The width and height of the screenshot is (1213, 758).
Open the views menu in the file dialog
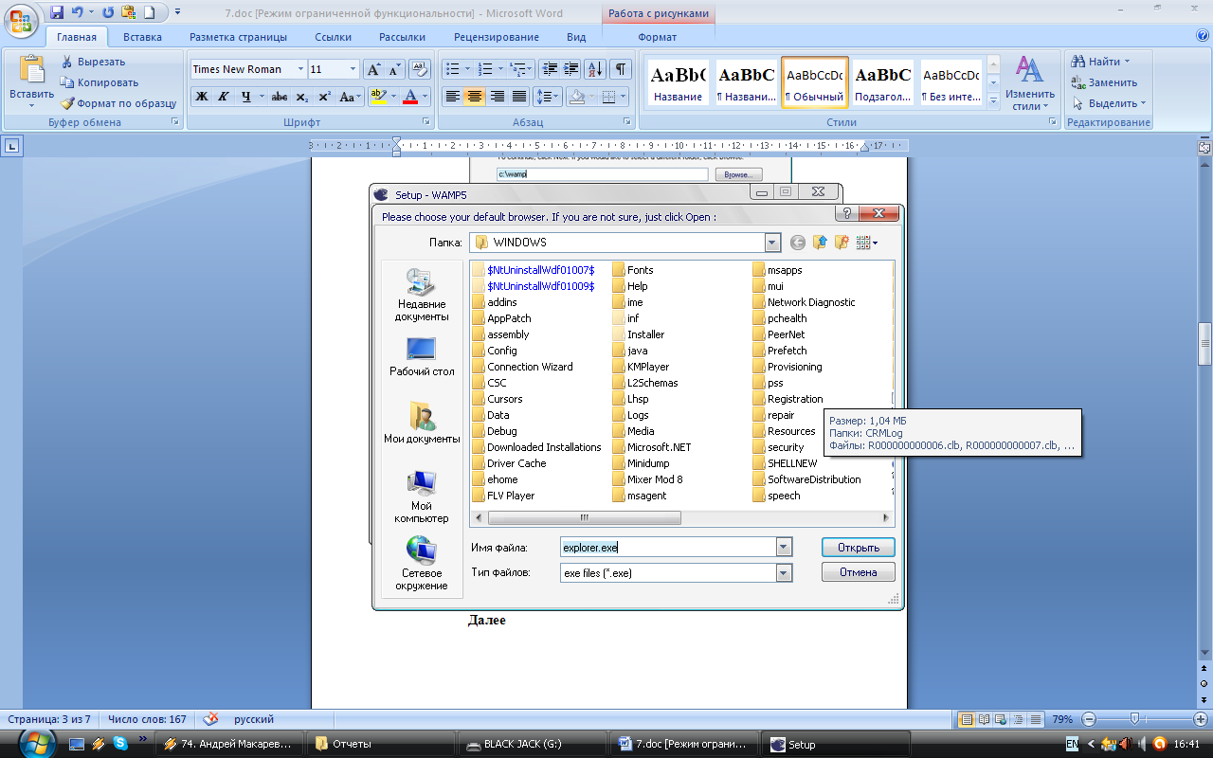pos(866,243)
